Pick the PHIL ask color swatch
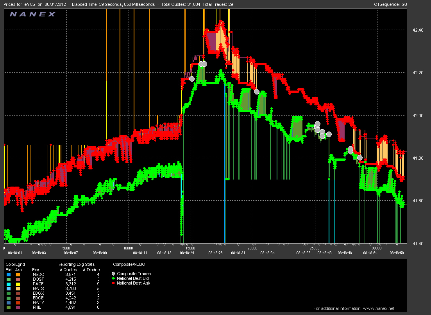Viewport: 431px width, 315px height. pyautogui.click(x=18, y=307)
